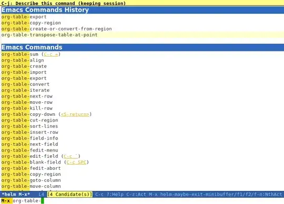Select the org-table-cut-region command
This screenshot has height=204, width=284.
tap(29, 120)
